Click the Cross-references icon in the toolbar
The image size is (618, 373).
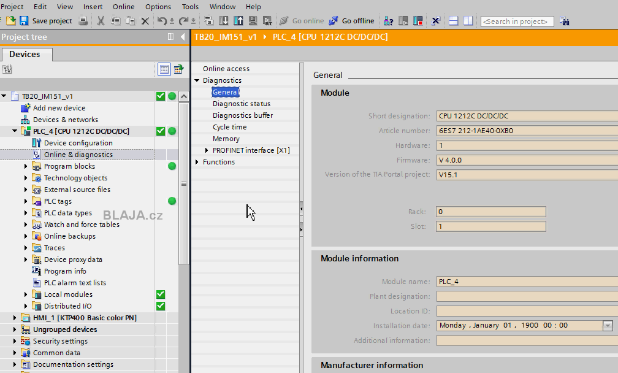[x=435, y=20]
